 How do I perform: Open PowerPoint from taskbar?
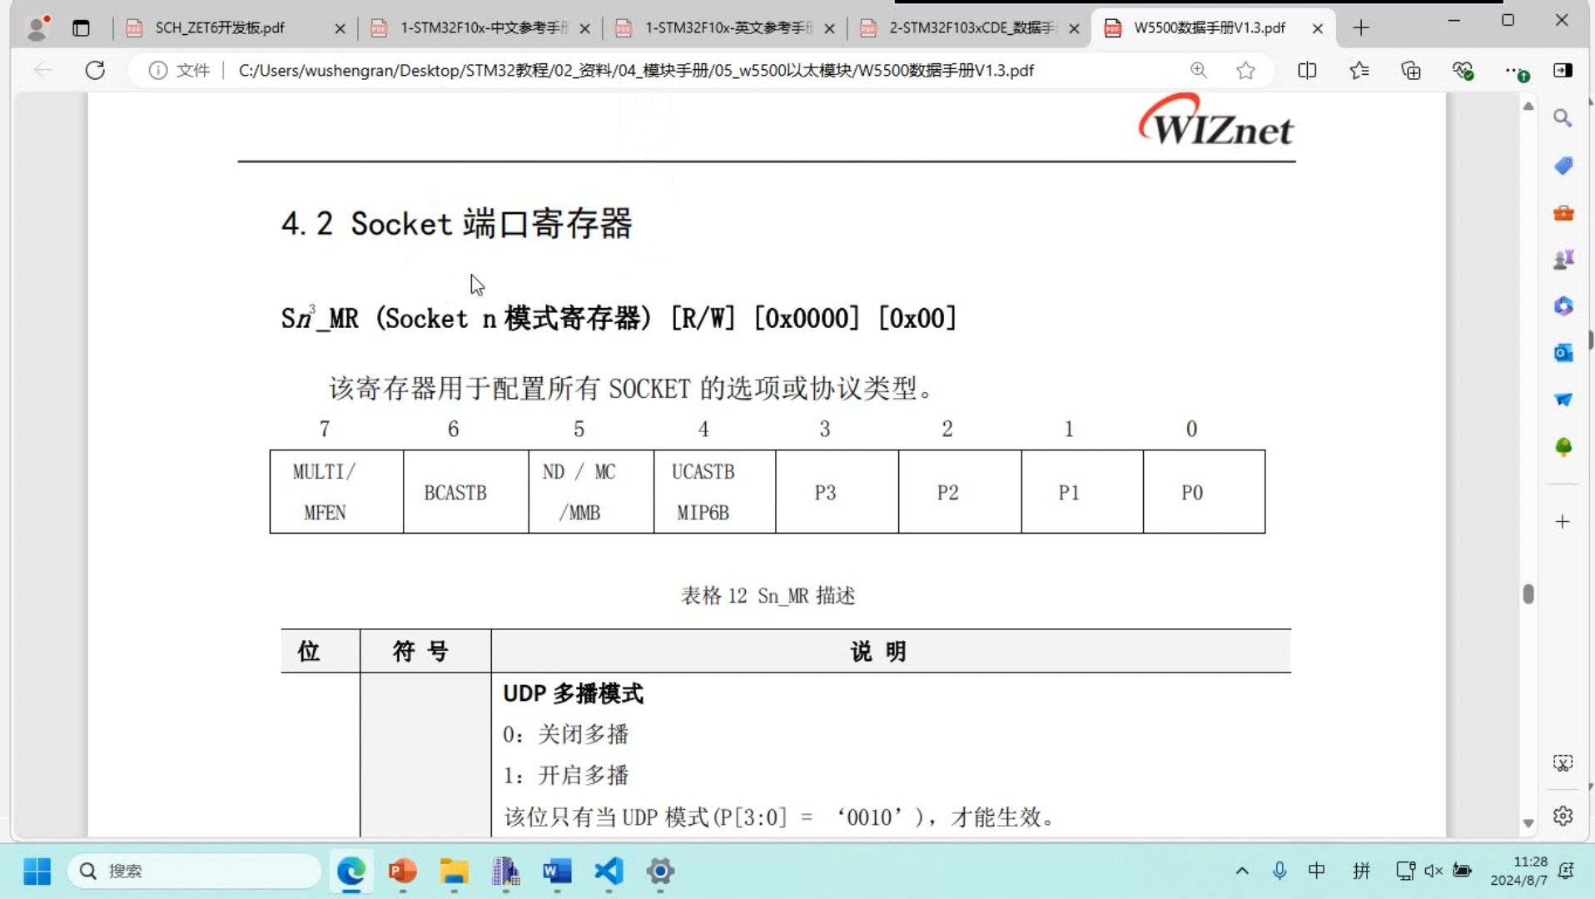point(403,871)
